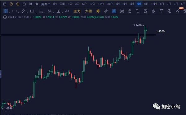Switch to the 6时 timeframe

(146, 4)
